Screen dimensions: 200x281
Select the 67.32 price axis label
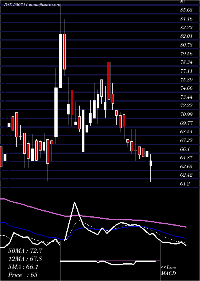186,140
